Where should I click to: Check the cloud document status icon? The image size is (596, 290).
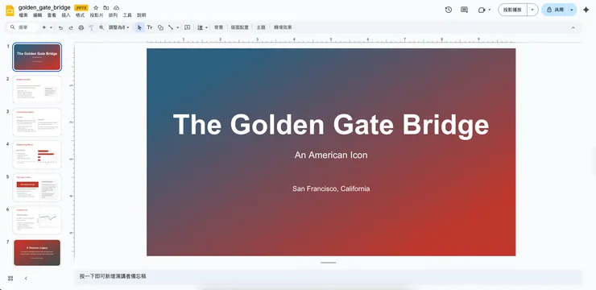[x=116, y=7]
